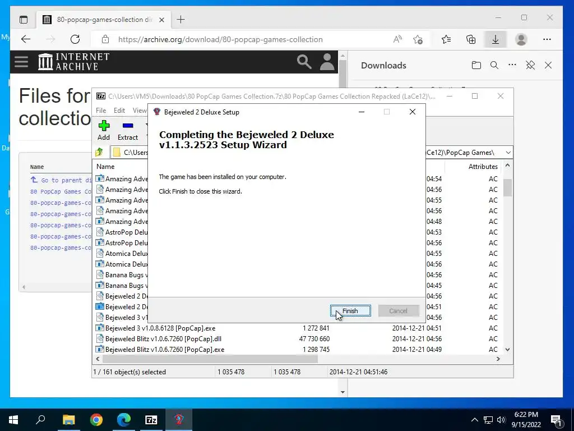Viewport: 574px width, 431px height.
Task: Select Bejeweled Blitz v1.0.6.7260 [PopCap].exe
Action: (x=165, y=349)
